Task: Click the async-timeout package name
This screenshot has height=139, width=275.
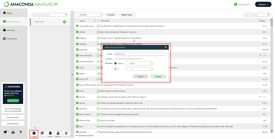Action: click(x=85, y=114)
